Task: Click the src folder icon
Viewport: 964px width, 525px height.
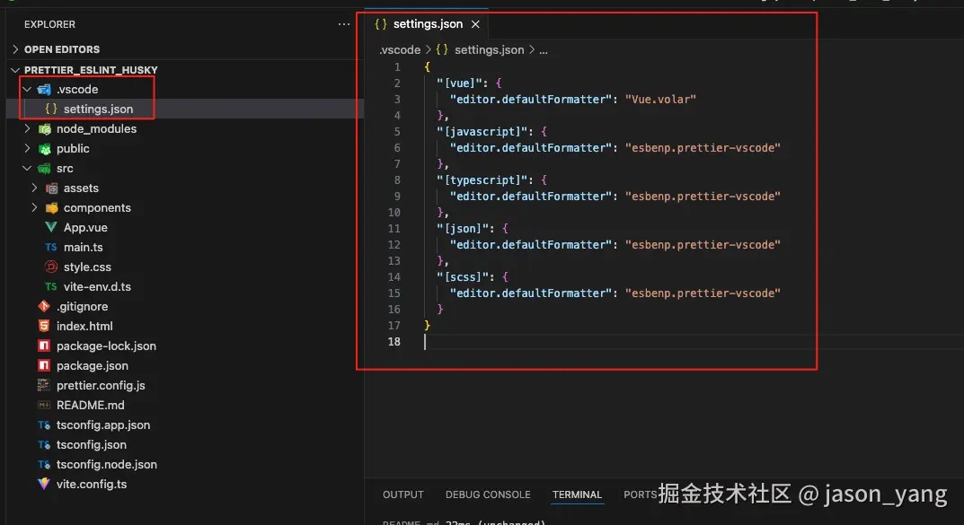Action: tap(44, 168)
